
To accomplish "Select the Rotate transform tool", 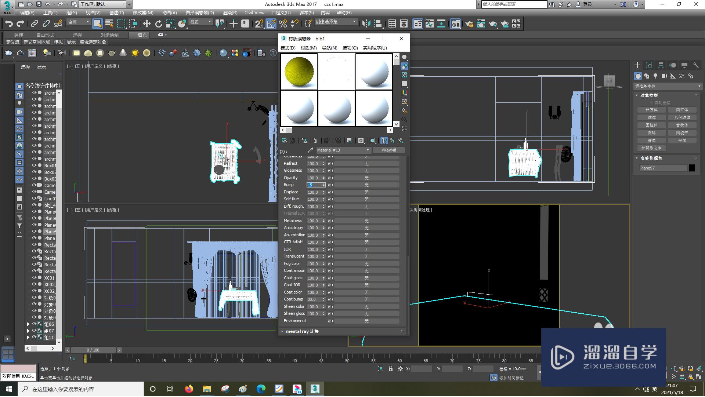I will point(158,24).
